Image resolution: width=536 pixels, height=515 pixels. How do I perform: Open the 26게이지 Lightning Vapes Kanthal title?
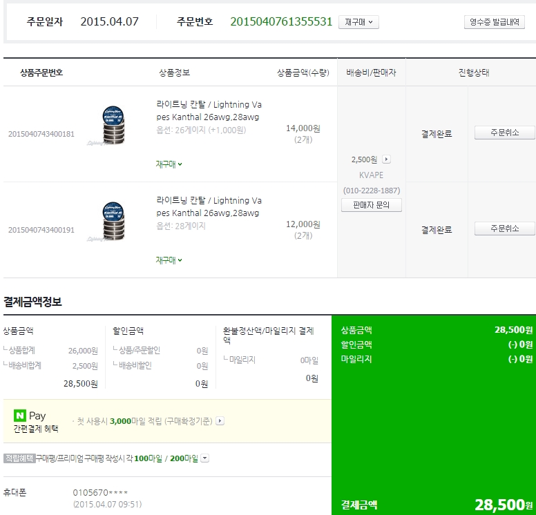[x=209, y=111]
